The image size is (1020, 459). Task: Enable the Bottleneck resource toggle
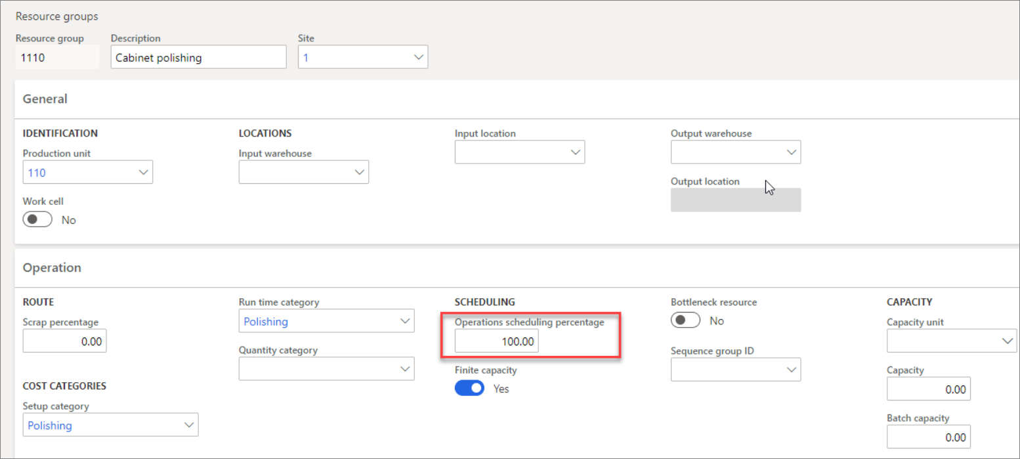pyautogui.click(x=685, y=320)
